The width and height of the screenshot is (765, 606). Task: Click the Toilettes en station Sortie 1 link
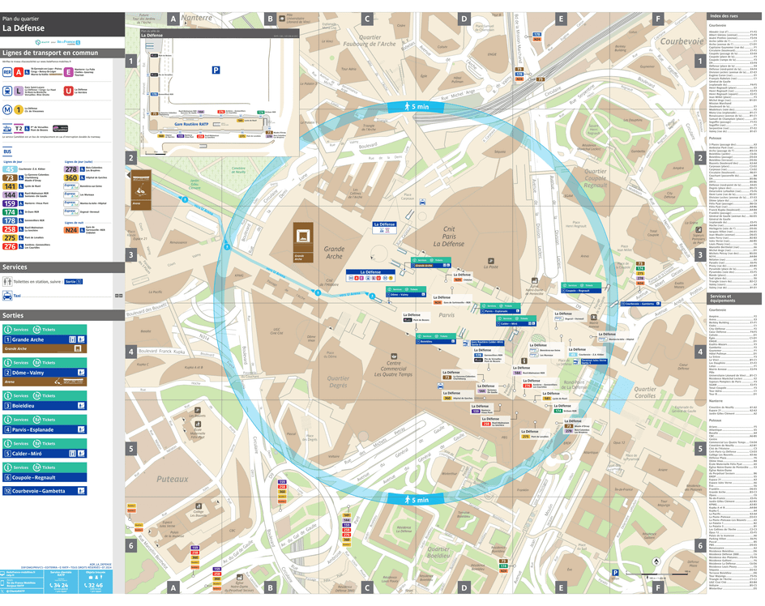click(x=72, y=281)
